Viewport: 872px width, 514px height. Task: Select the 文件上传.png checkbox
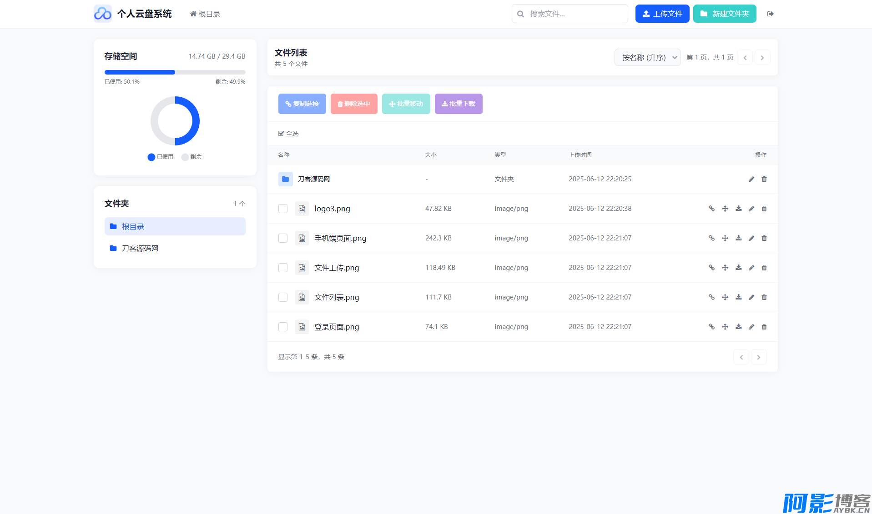point(283,268)
